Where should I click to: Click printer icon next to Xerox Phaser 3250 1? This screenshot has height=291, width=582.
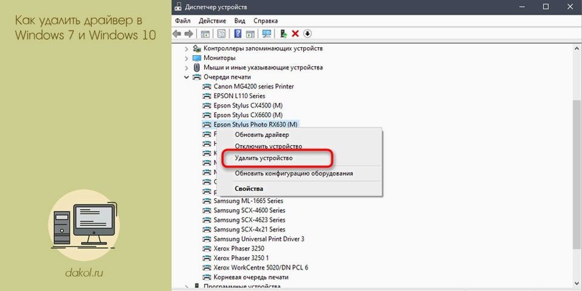click(206, 258)
